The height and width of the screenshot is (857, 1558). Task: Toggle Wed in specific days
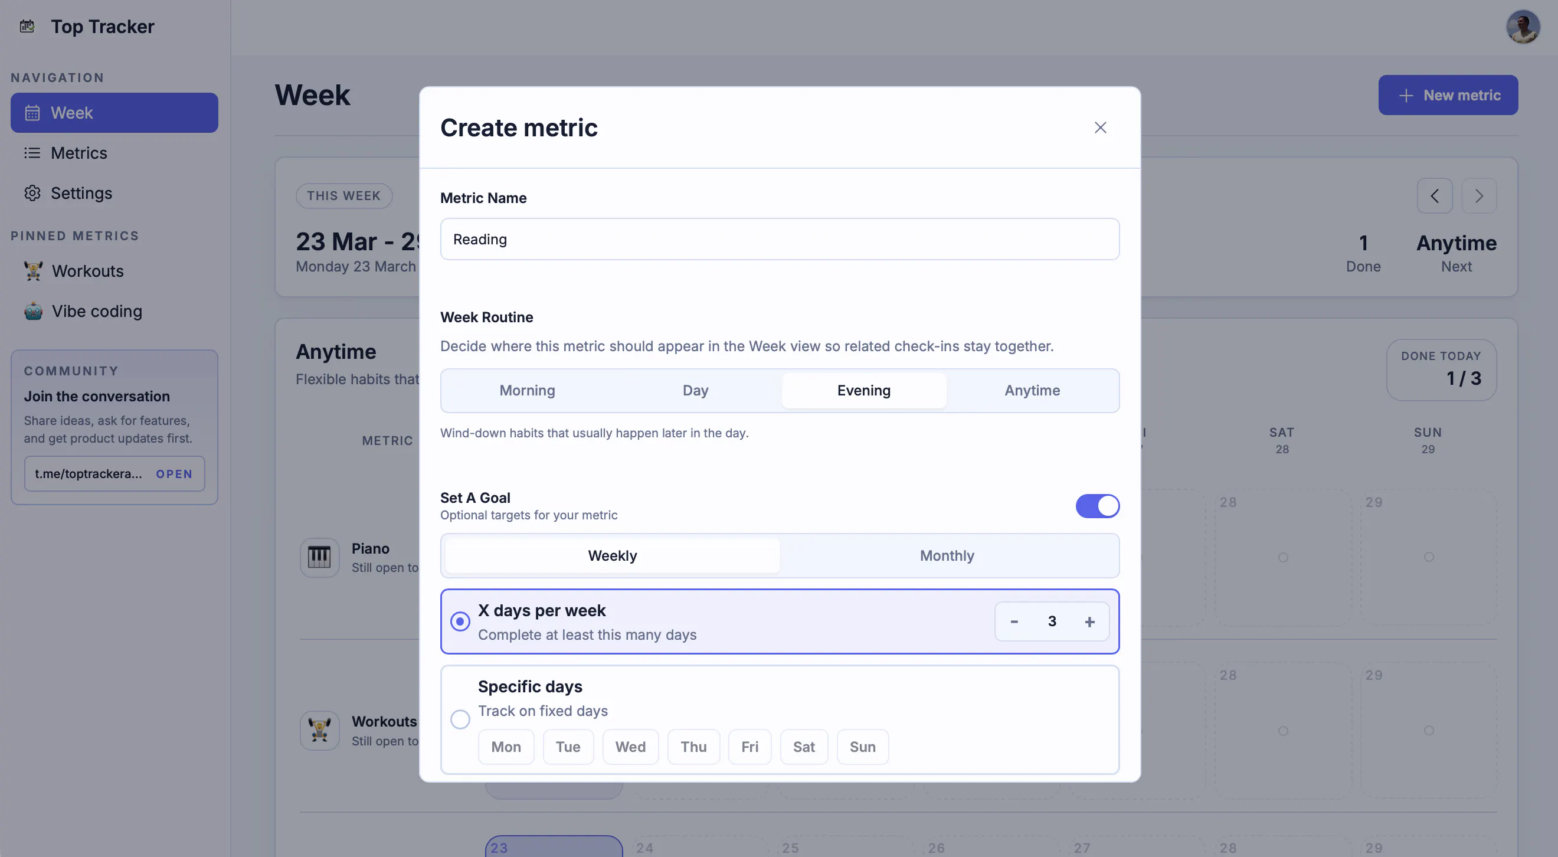(x=630, y=747)
